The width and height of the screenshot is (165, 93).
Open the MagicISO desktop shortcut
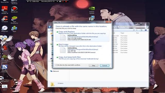[x=5, y=29]
